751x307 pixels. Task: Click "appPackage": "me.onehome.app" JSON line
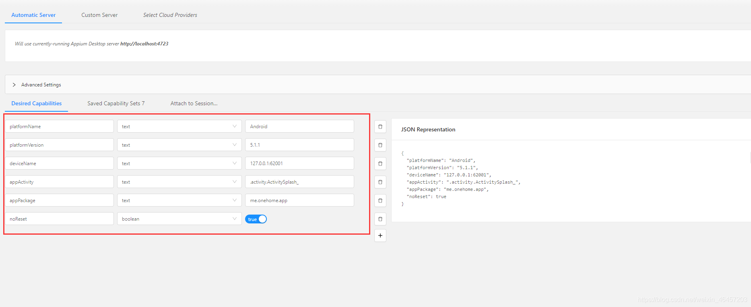[448, 189]
